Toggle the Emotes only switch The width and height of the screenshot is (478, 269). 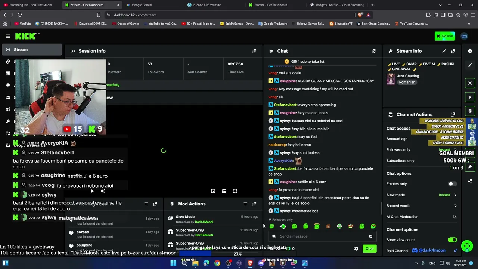click(x=452, y=184)
